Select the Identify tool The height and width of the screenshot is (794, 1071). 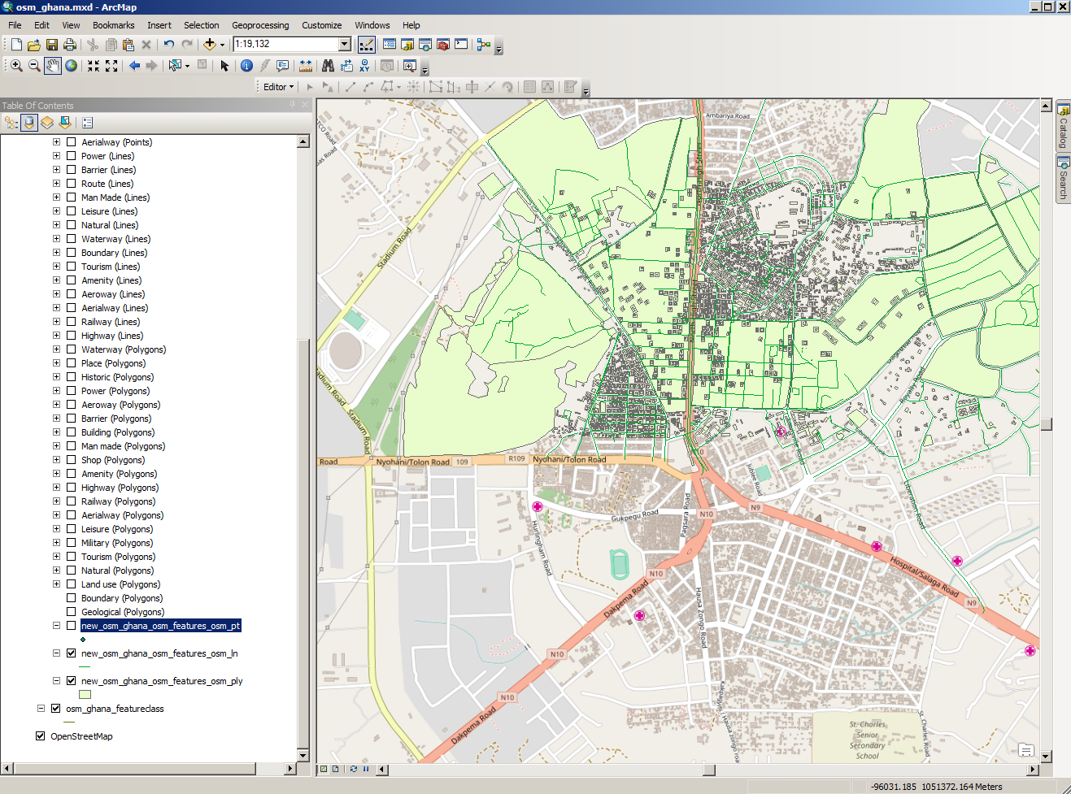(246, 66)
